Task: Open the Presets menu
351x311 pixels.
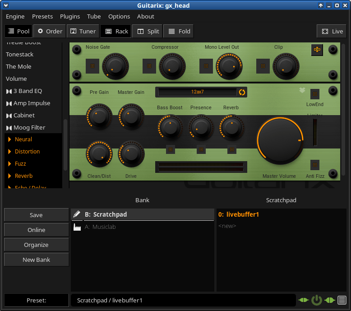Action: [42, 17]
